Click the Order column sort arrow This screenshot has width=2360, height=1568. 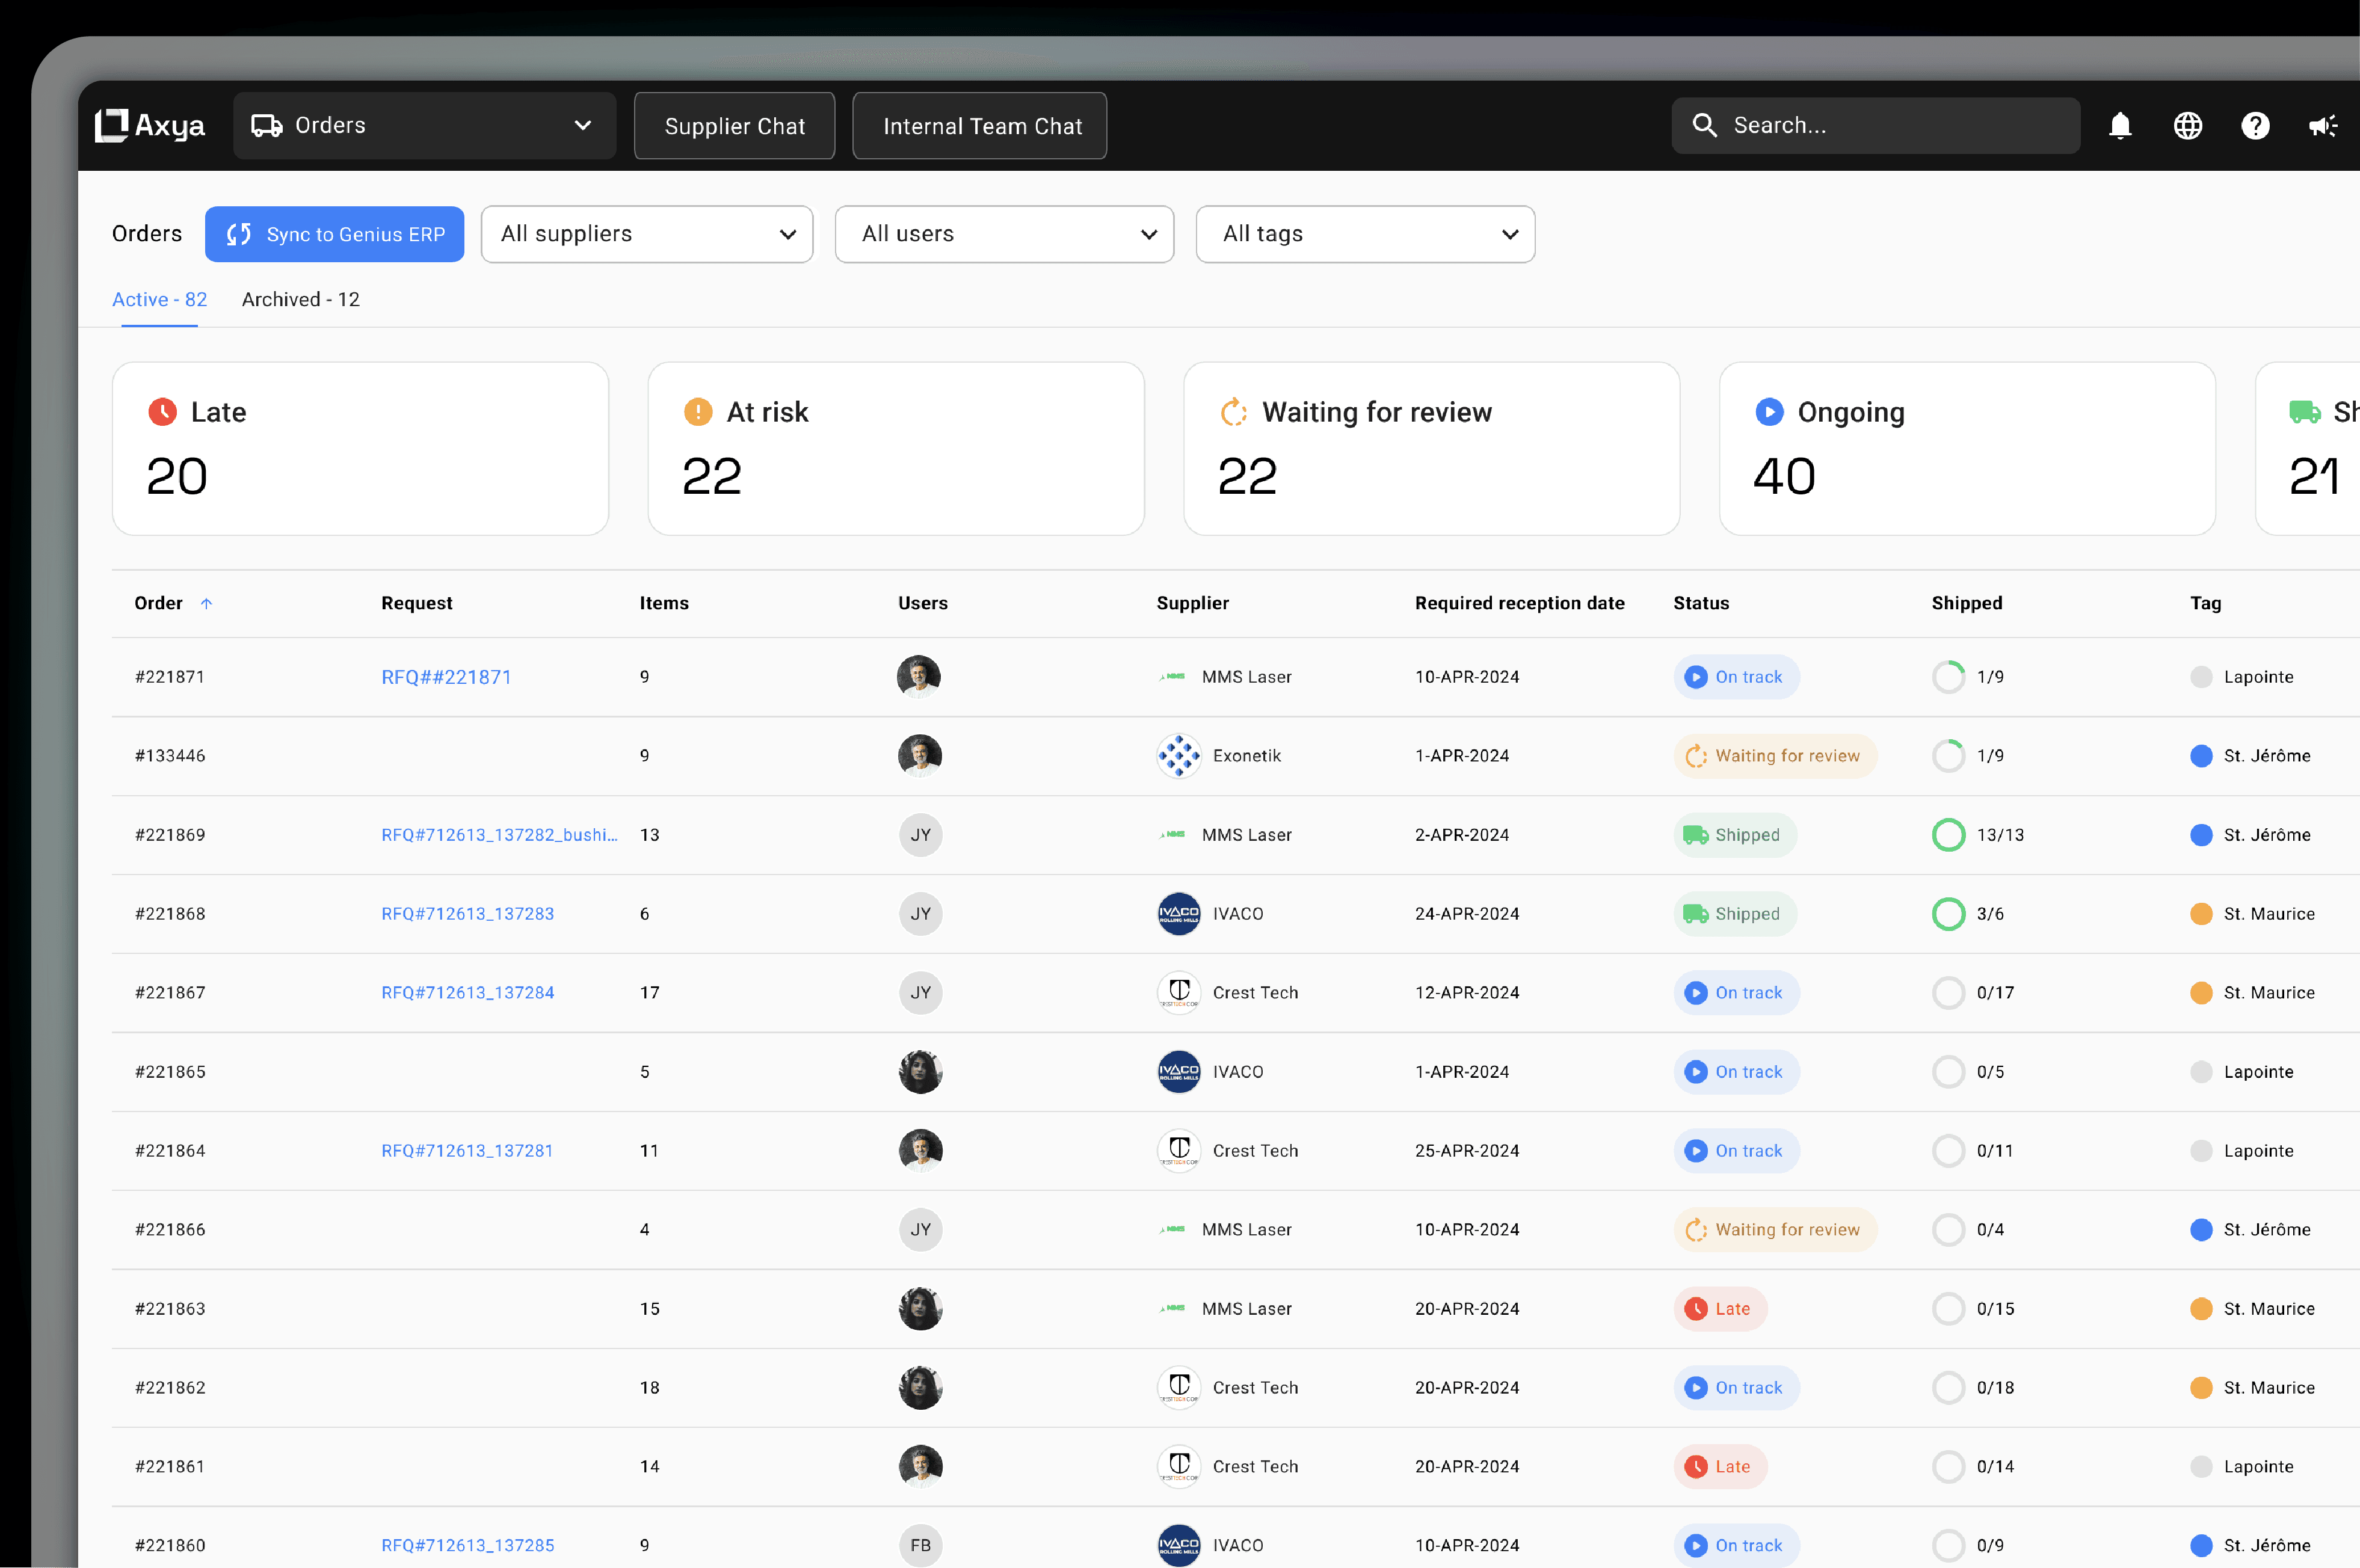click(206, 604)
